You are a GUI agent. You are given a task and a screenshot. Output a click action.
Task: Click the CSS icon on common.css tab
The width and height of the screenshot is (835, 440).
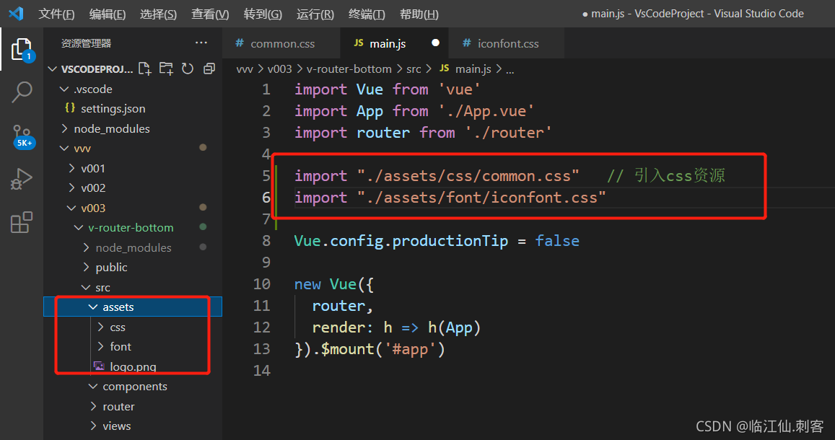pyautogui.click(x=240, y=43)
